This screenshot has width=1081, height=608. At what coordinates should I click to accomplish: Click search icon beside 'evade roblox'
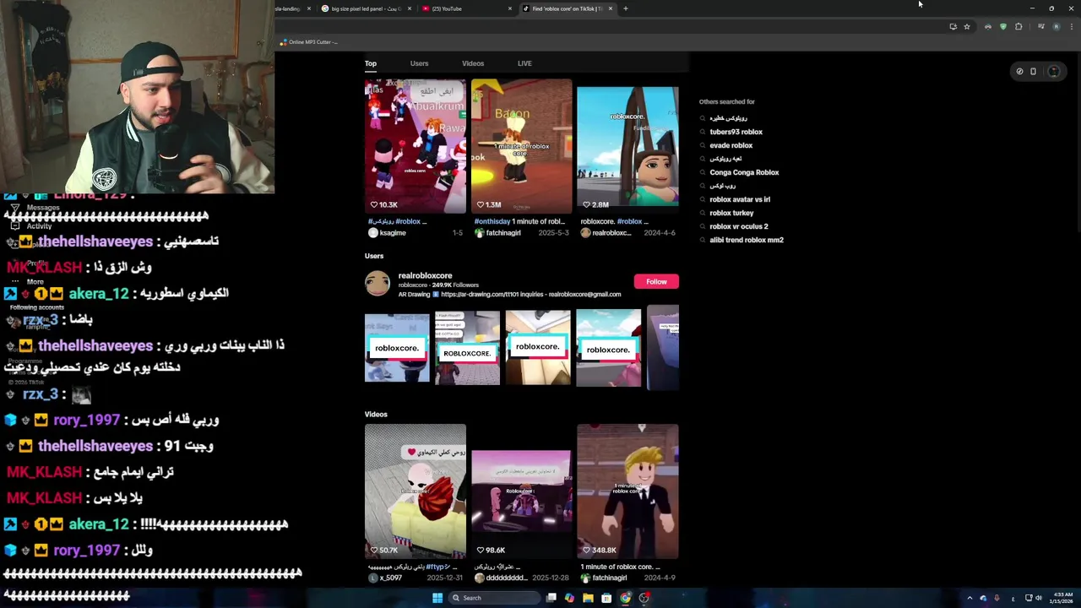point(703,145)
